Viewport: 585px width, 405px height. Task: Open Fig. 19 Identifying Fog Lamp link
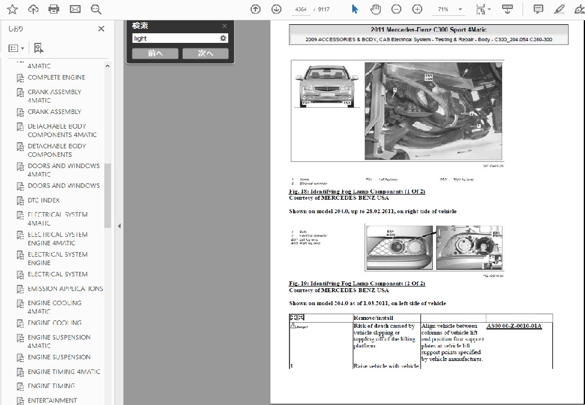point(357,283)
